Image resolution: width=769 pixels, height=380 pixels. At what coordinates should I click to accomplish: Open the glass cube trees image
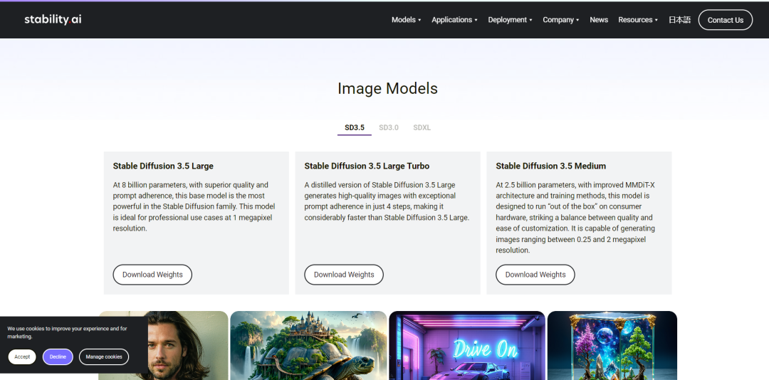tap(612, 346)
